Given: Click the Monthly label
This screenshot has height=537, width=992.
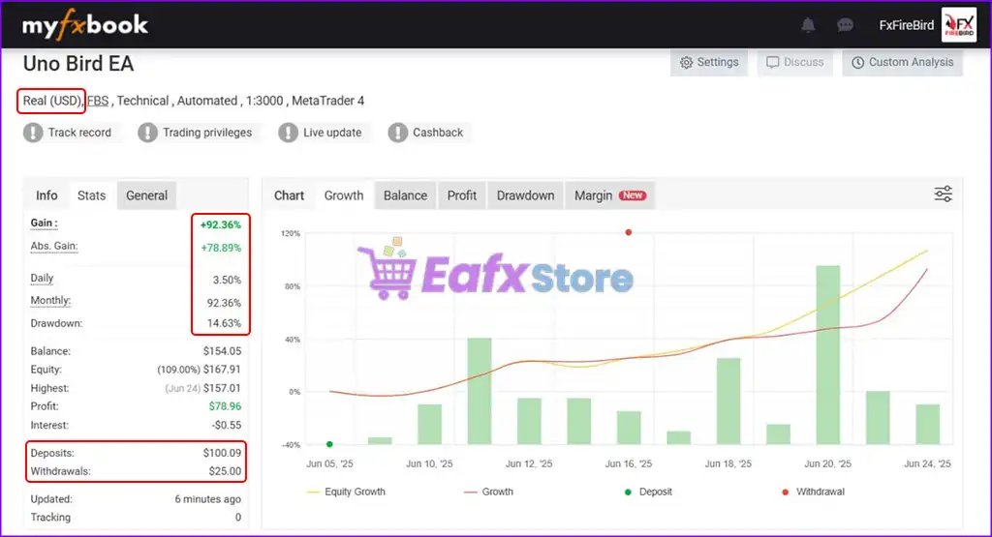Looking at the screenshot, I should point(50,301).
